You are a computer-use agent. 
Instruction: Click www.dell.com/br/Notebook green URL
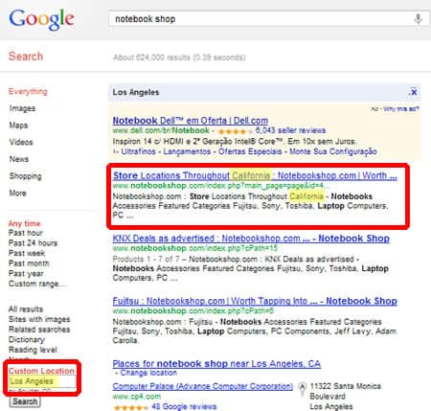coord(161,130)
